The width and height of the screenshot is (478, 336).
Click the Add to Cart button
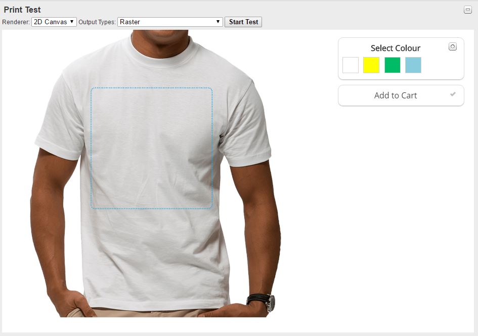click(401, 95)
